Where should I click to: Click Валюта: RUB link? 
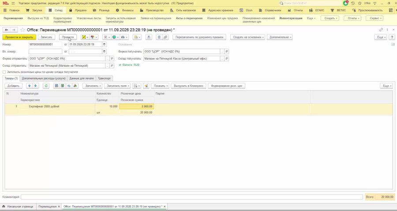131,65
